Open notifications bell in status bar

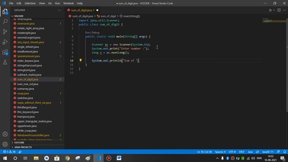point(284,152)
